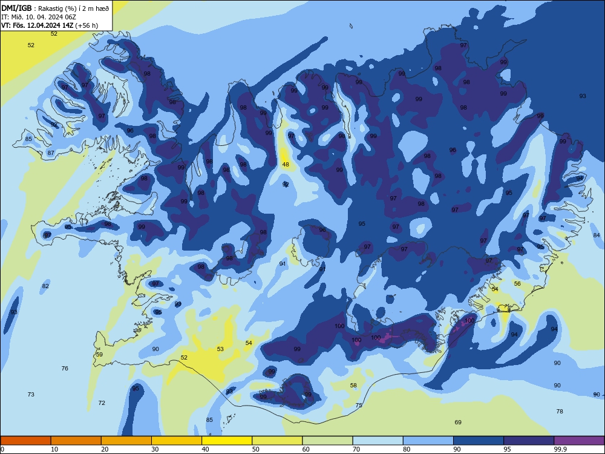
Task: Click the 73 value on the map
Action: (x=31, y=394)
